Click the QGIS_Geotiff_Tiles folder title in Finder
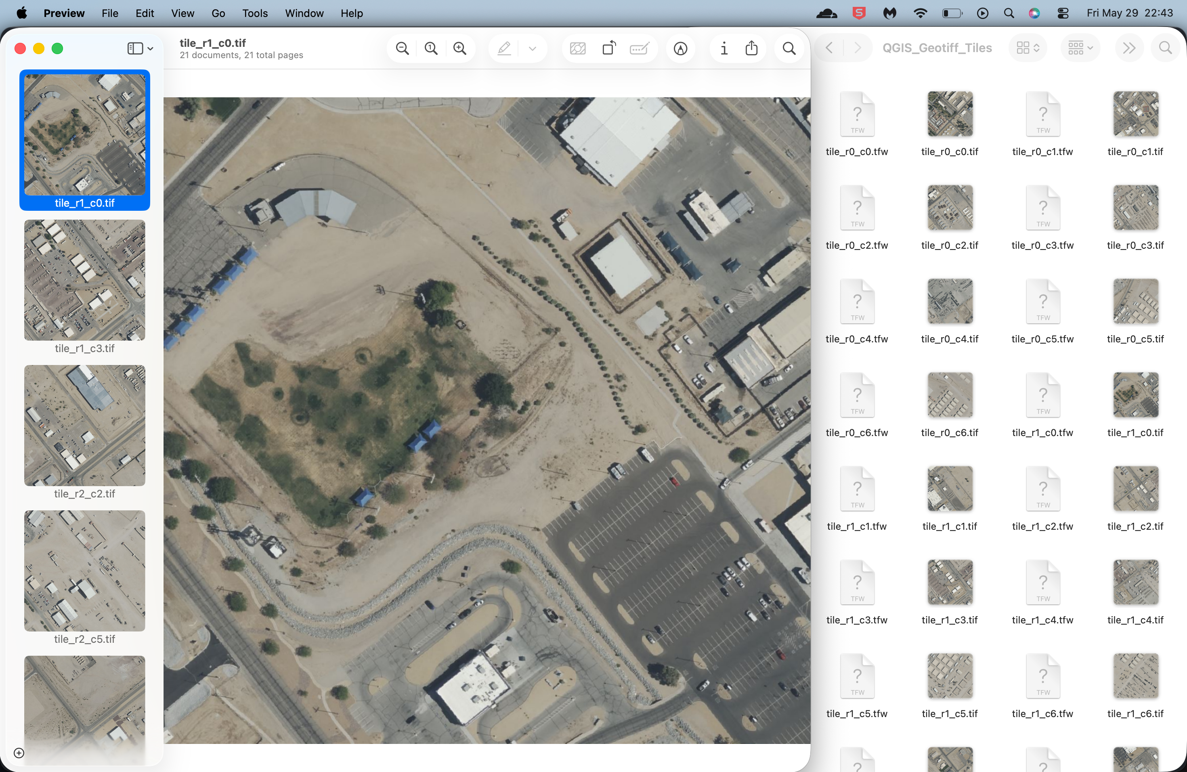1187x772 pixels. click(937, 48)
